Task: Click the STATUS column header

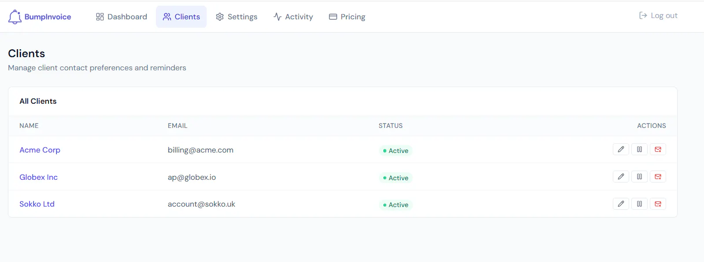Action: (x=390, y=126)
